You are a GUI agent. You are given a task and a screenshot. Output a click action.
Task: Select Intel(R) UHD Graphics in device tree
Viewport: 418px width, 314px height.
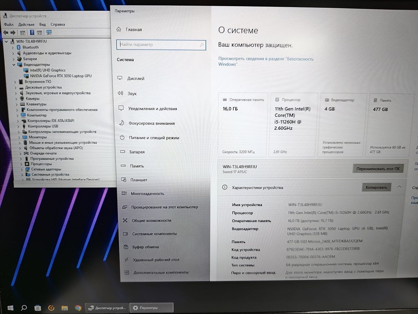(48, 70)
